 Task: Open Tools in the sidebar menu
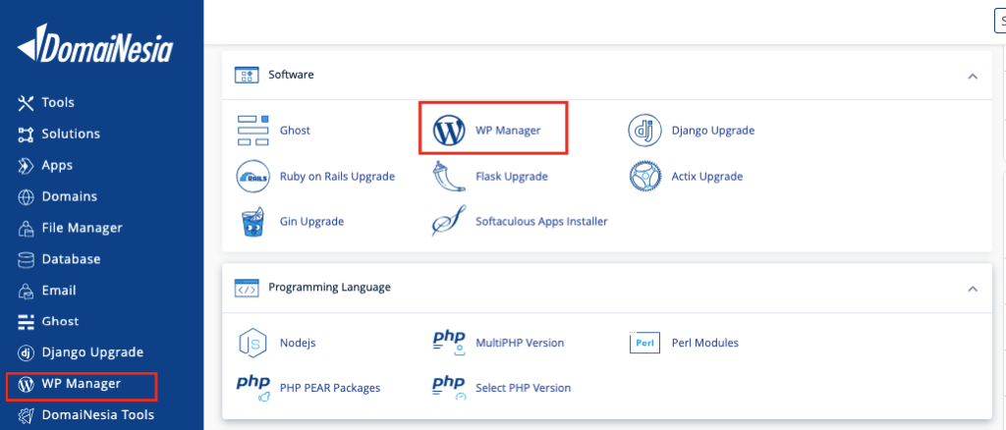click(x=58, y=102)
